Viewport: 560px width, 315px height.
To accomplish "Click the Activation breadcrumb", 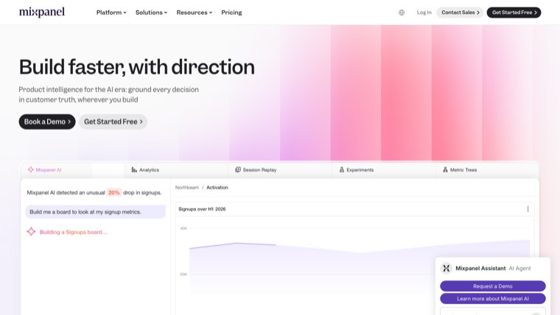I will click(217, 187).
